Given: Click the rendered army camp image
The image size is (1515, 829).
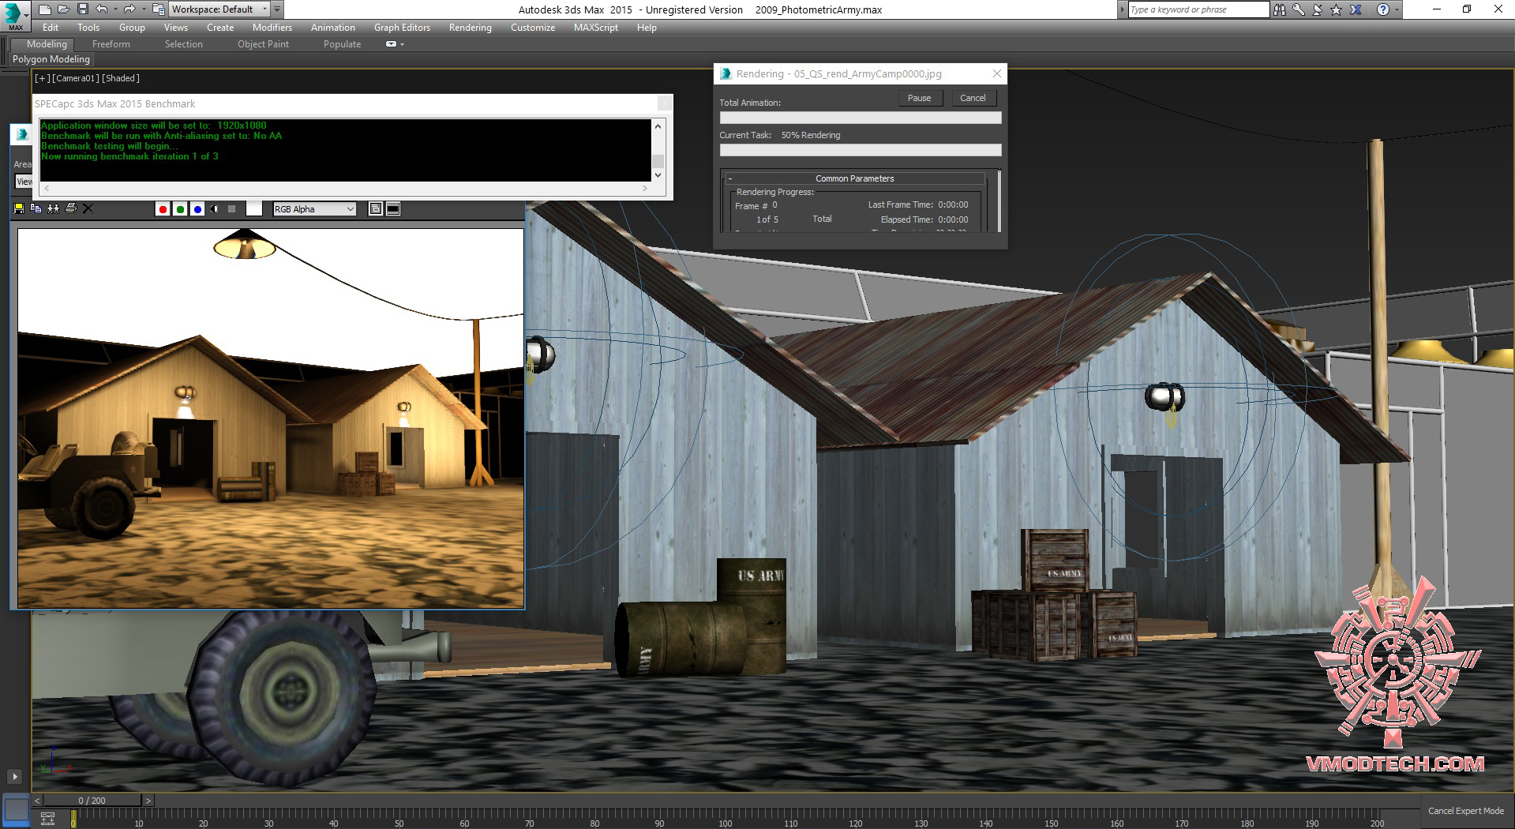Looking at the screenshot, I should [271, 418].
